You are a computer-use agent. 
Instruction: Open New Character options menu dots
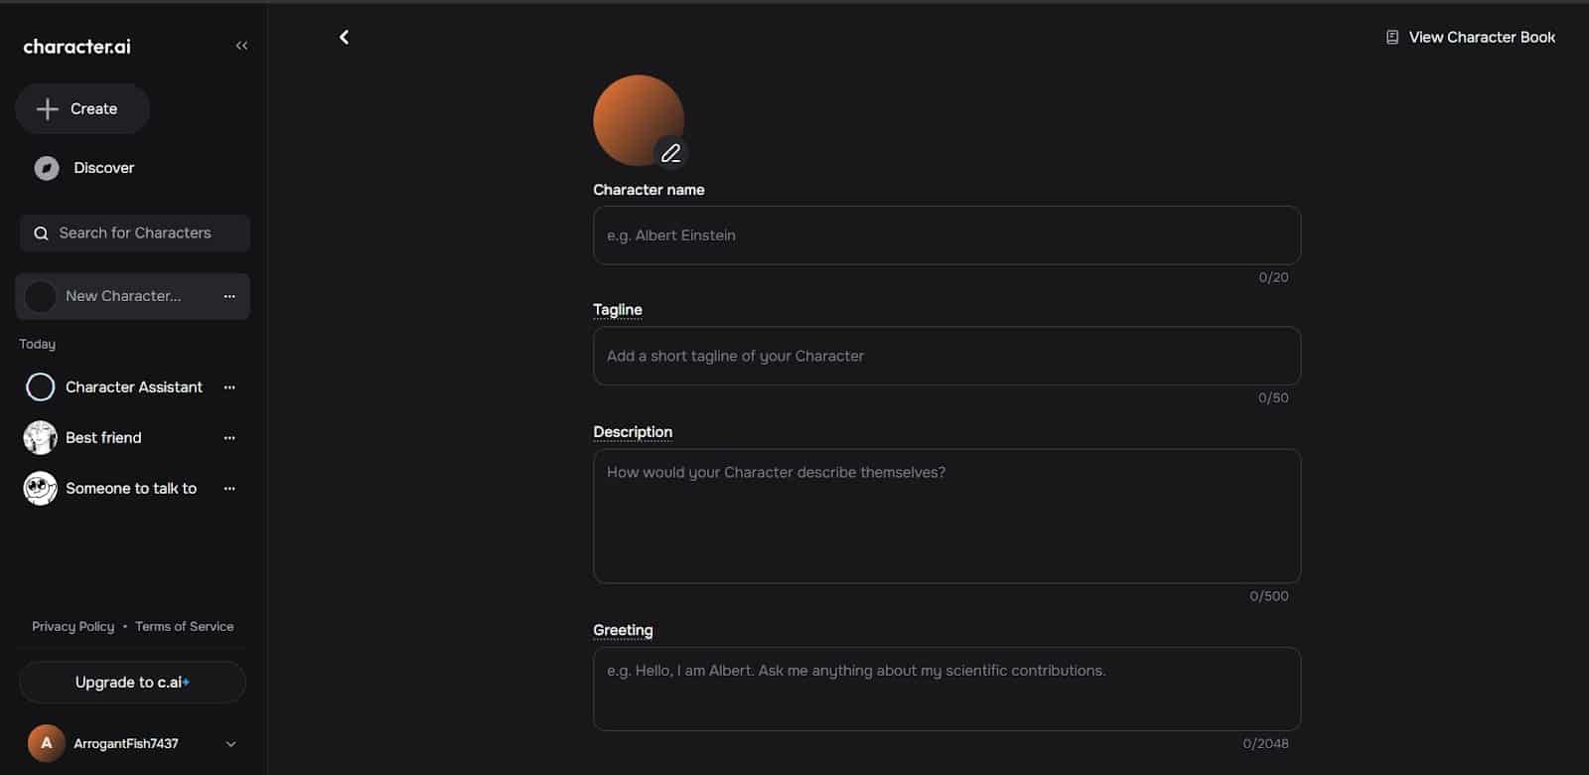tap(229, 296)
